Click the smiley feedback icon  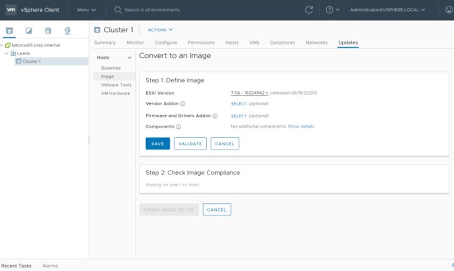tap(449, 10)
